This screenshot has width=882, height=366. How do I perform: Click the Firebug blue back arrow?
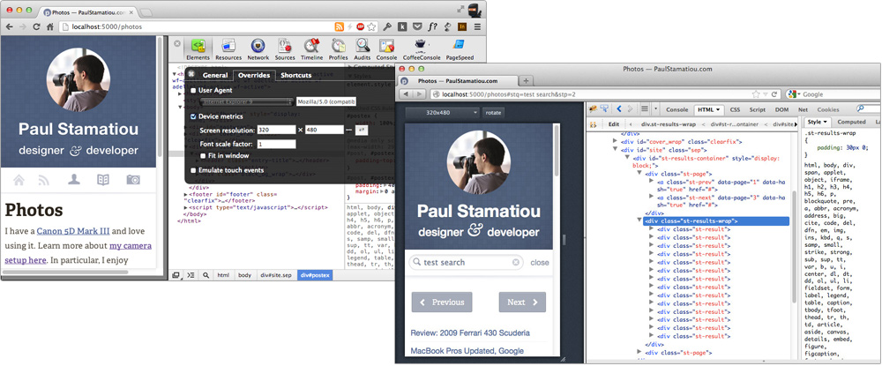(619, 108)
